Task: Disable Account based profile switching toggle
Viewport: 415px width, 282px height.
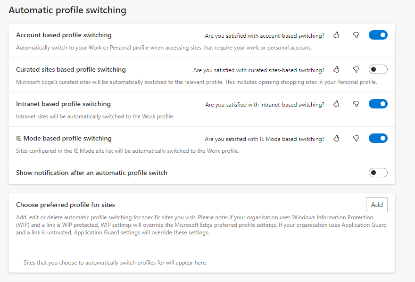Action: point(378,35)
